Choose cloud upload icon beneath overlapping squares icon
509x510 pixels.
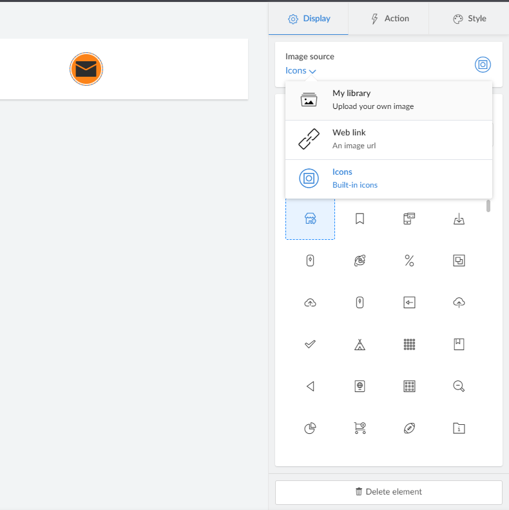pos(459,302)
